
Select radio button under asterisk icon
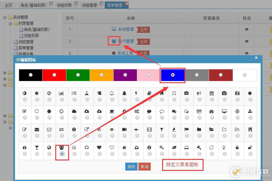point(37,99)
